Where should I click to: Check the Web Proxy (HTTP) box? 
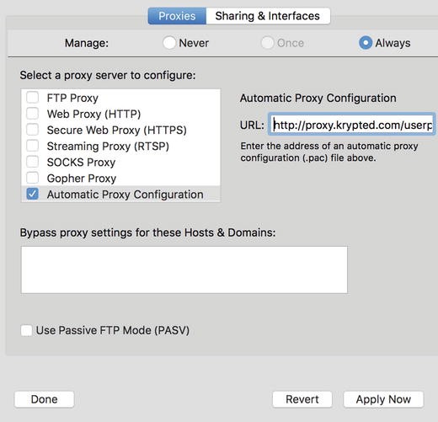32,114
